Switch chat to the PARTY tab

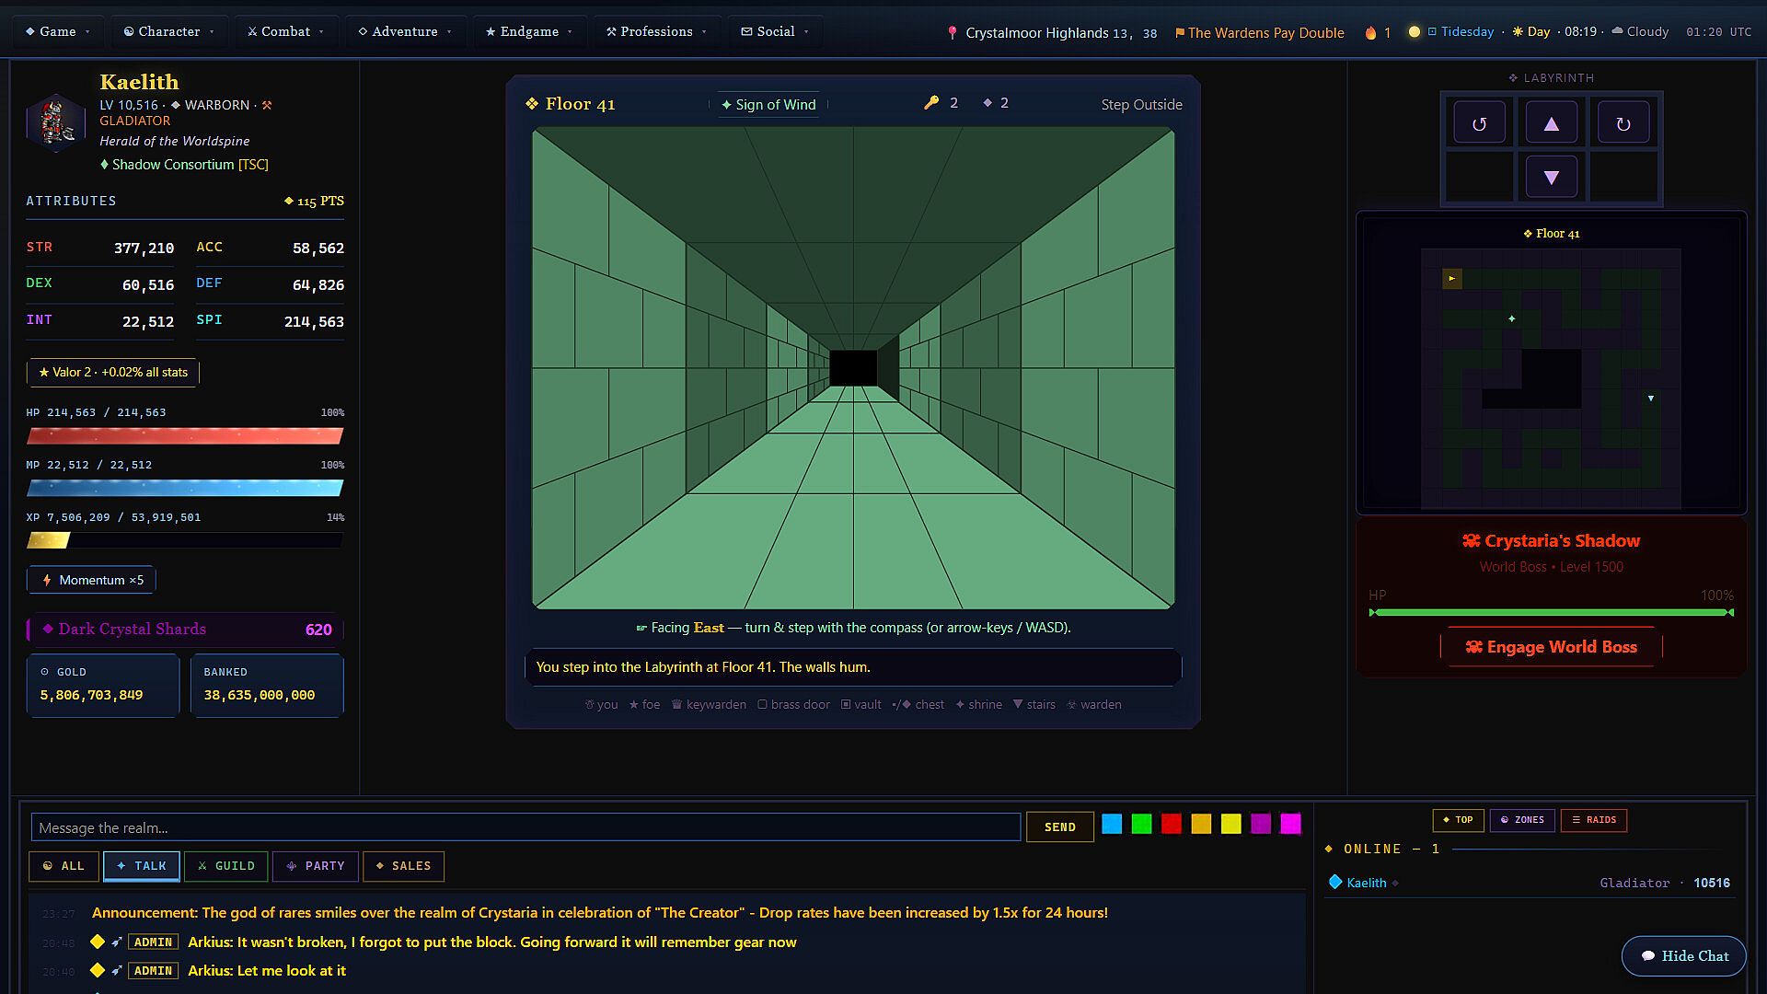316,866
